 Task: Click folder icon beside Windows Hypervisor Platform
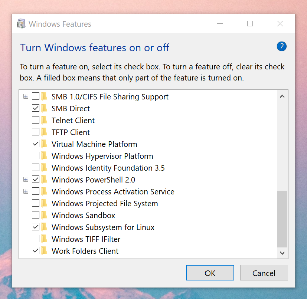[44, 156]
